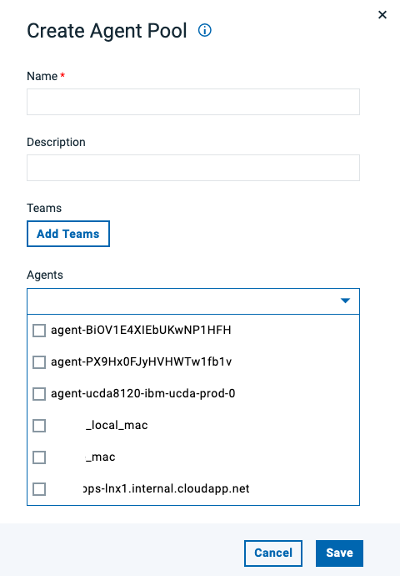Select the _local_mac list entry
The width and height of the screenshot is (400, 576).
click(117, 426)
